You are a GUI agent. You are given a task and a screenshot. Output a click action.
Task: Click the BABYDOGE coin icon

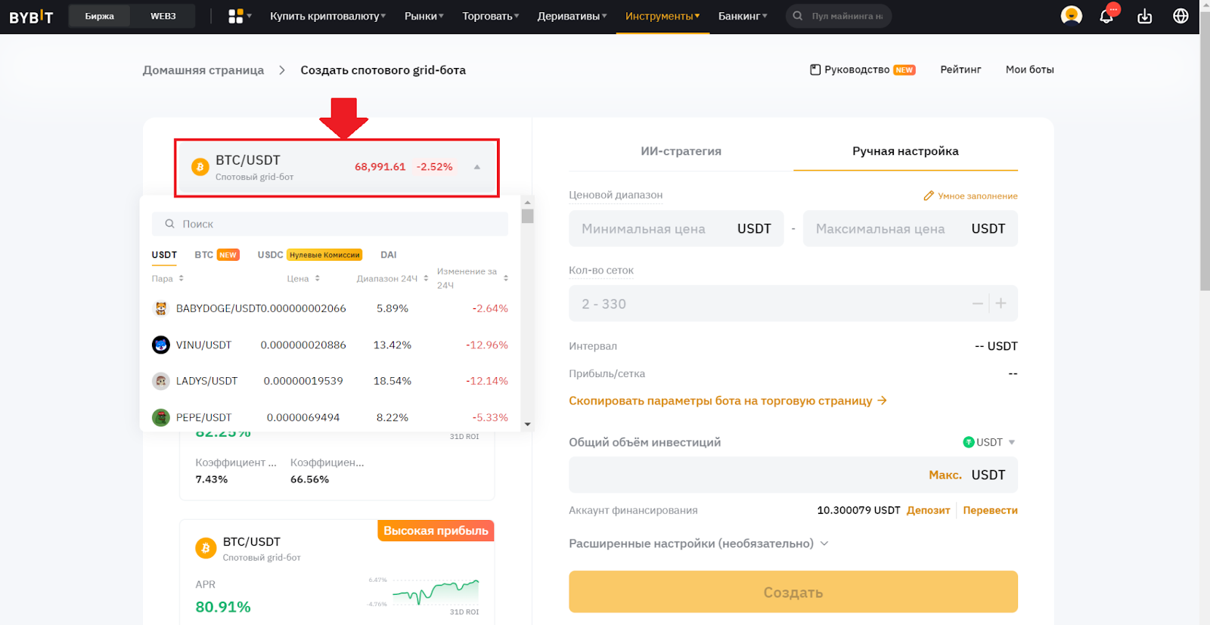pyautogui.click(x=161, y=308)
